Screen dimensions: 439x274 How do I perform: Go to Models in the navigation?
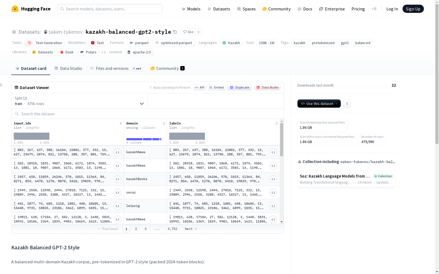tap(191, 9)
